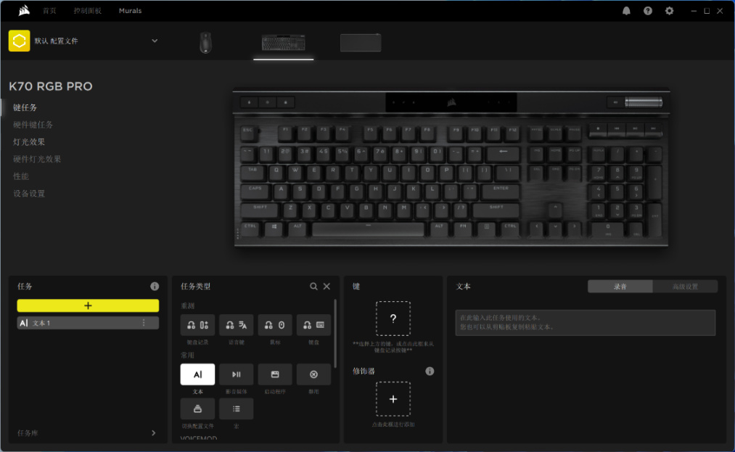Go to the 首页 tab
The height and width of the screenshot is (452, 735).
coord(49,11)
